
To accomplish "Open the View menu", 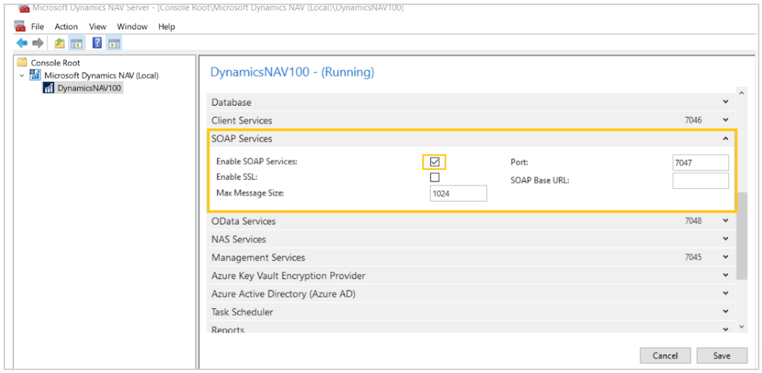I will point(97,26).
